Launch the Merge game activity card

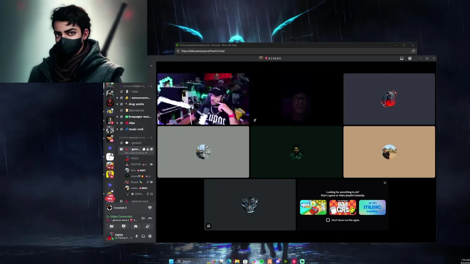[313, 208]
